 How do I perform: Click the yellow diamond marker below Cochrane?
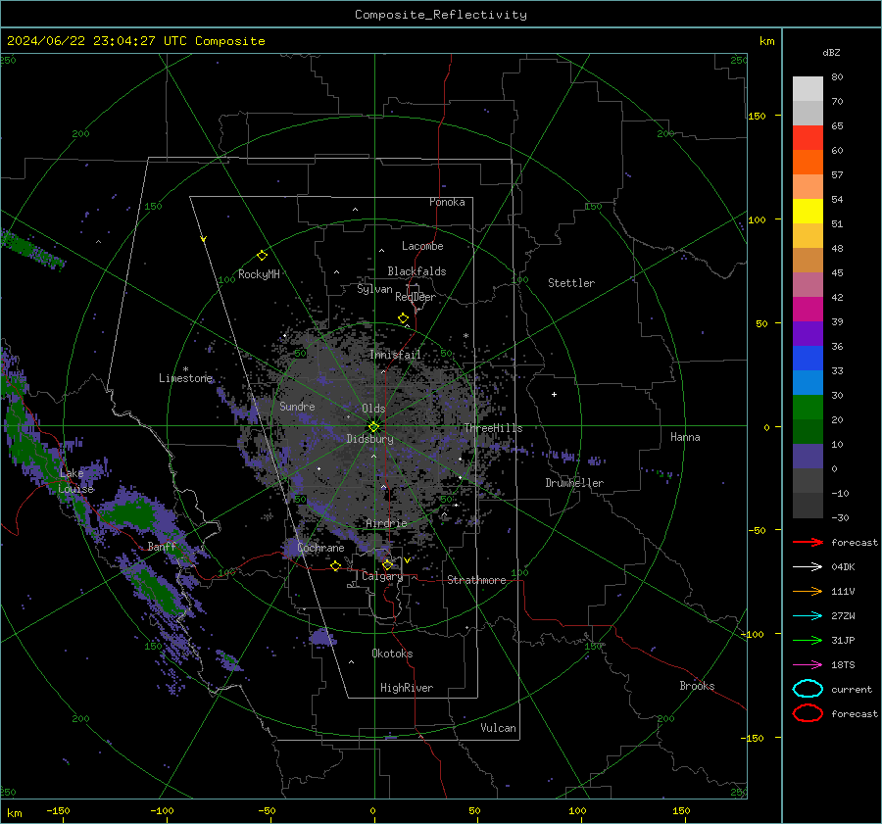coord(335,565)
